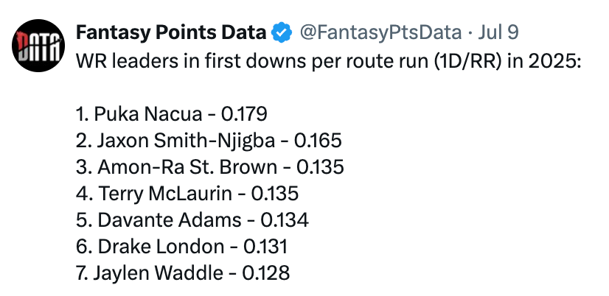
Task: Click the 0.165 value
Action: [x=318, y=141]
